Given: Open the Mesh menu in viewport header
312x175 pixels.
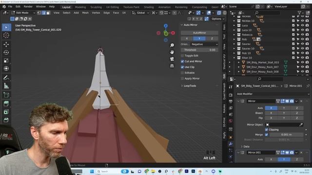Looking at the screenshot, I should tap(85, 13).
